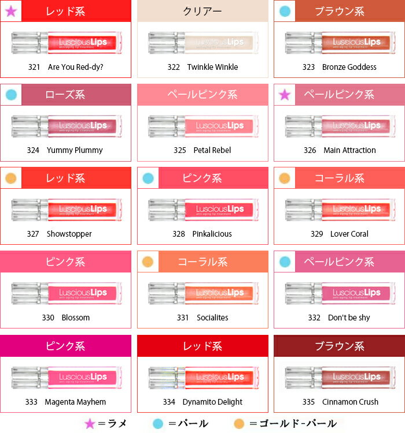Click the purple star icon on 326 header
This screenshot has height=433, width=405.
[284, 94]
